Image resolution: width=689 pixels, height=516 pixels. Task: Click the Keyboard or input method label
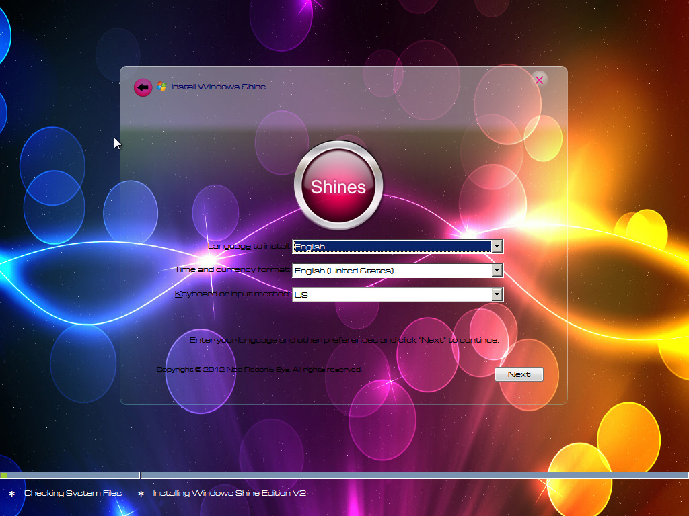tap(232, 294)
